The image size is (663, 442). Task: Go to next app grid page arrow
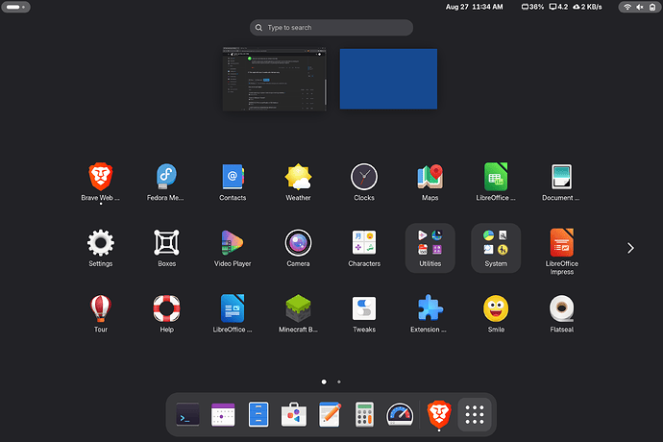point(630,248)
